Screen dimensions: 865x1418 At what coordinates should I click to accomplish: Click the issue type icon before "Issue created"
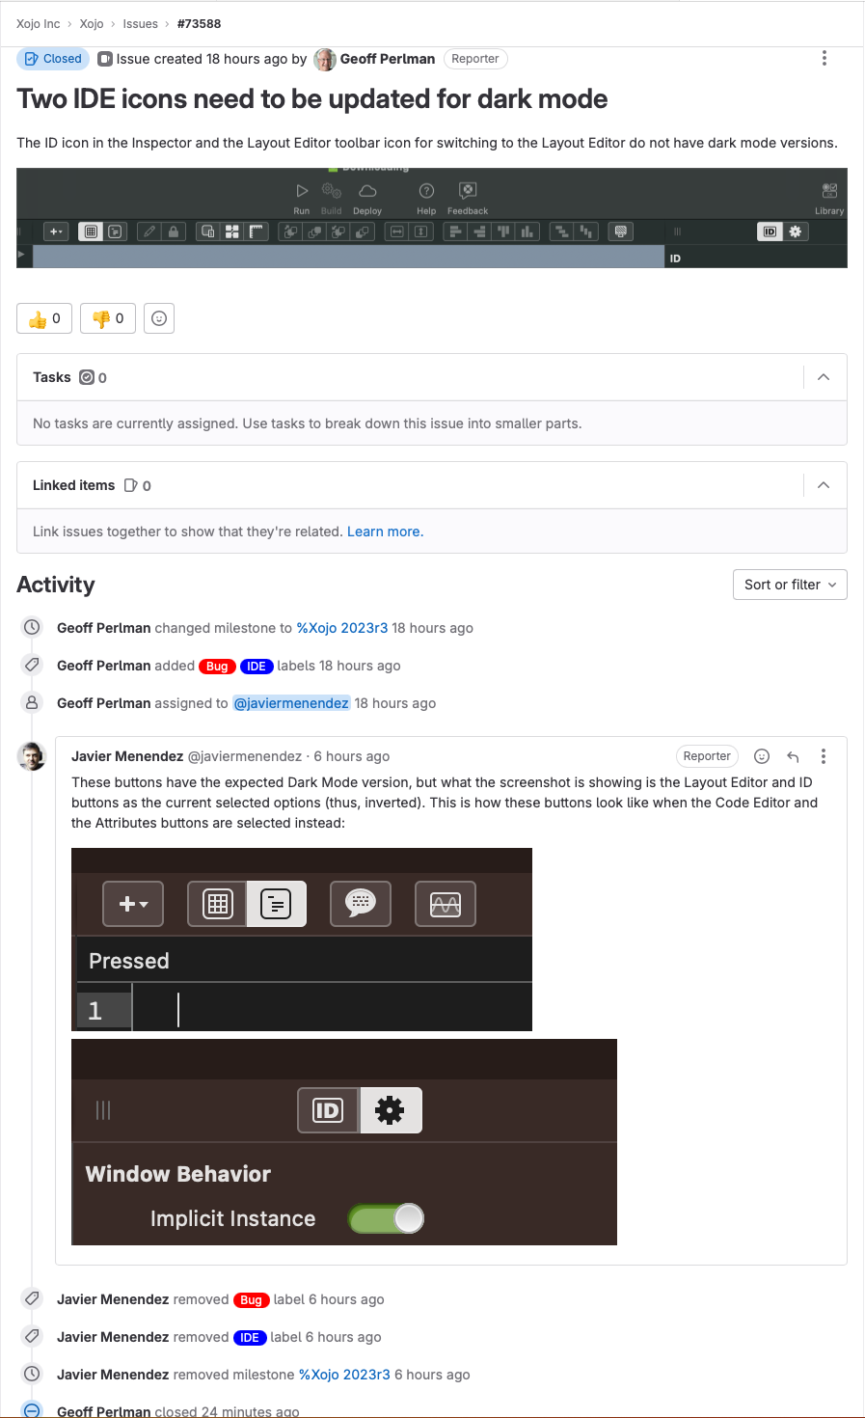tap(105, 59)
